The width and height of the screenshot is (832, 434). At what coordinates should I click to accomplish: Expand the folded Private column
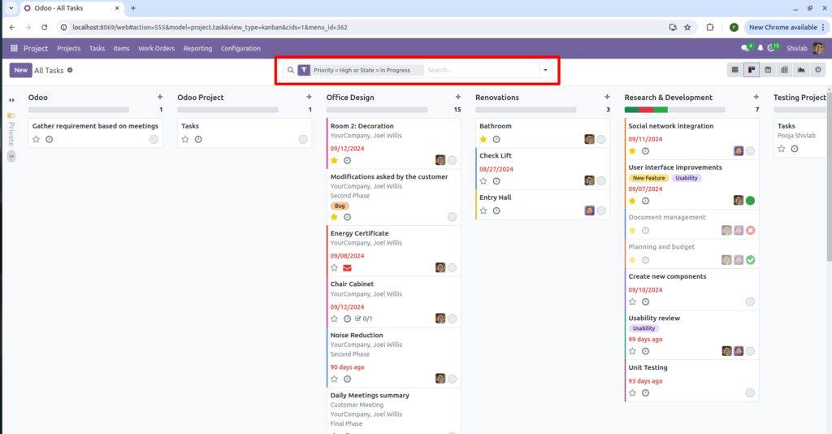coord(11,100)
